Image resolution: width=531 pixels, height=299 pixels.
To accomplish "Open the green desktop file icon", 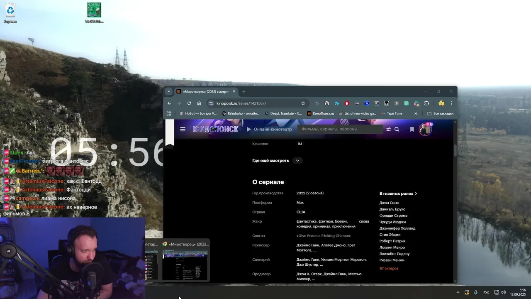I will (x=94, y=13).
